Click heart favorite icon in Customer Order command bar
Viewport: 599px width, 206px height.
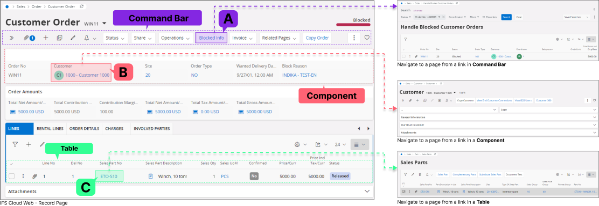[367, 38]
